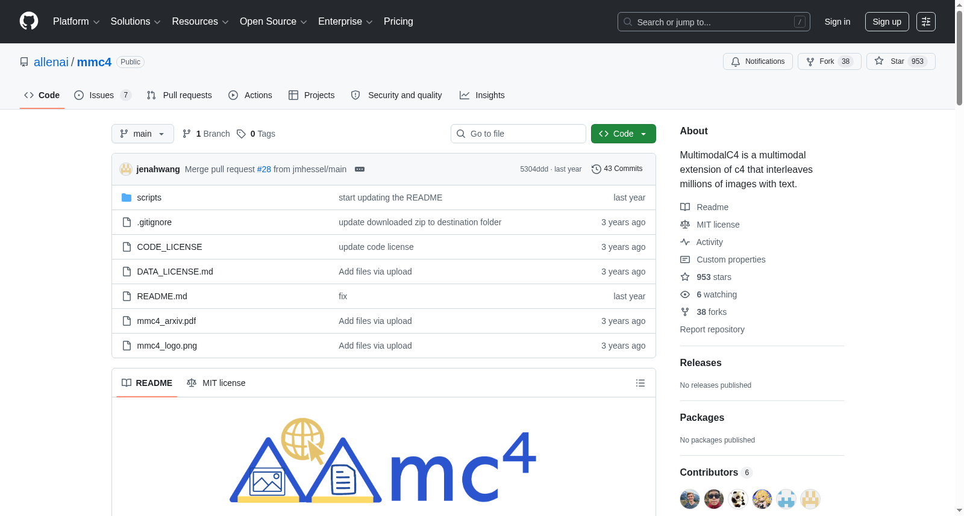Expand the Resources menu
The image size is (964, 516).
coord(200,22)
